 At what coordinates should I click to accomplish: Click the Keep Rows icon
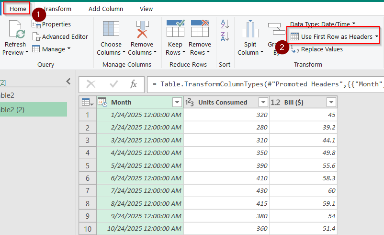point(175,28)
